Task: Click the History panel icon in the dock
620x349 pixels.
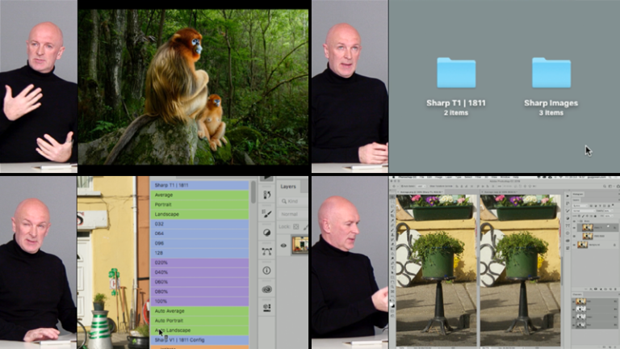Action: (x=267, y=195)
